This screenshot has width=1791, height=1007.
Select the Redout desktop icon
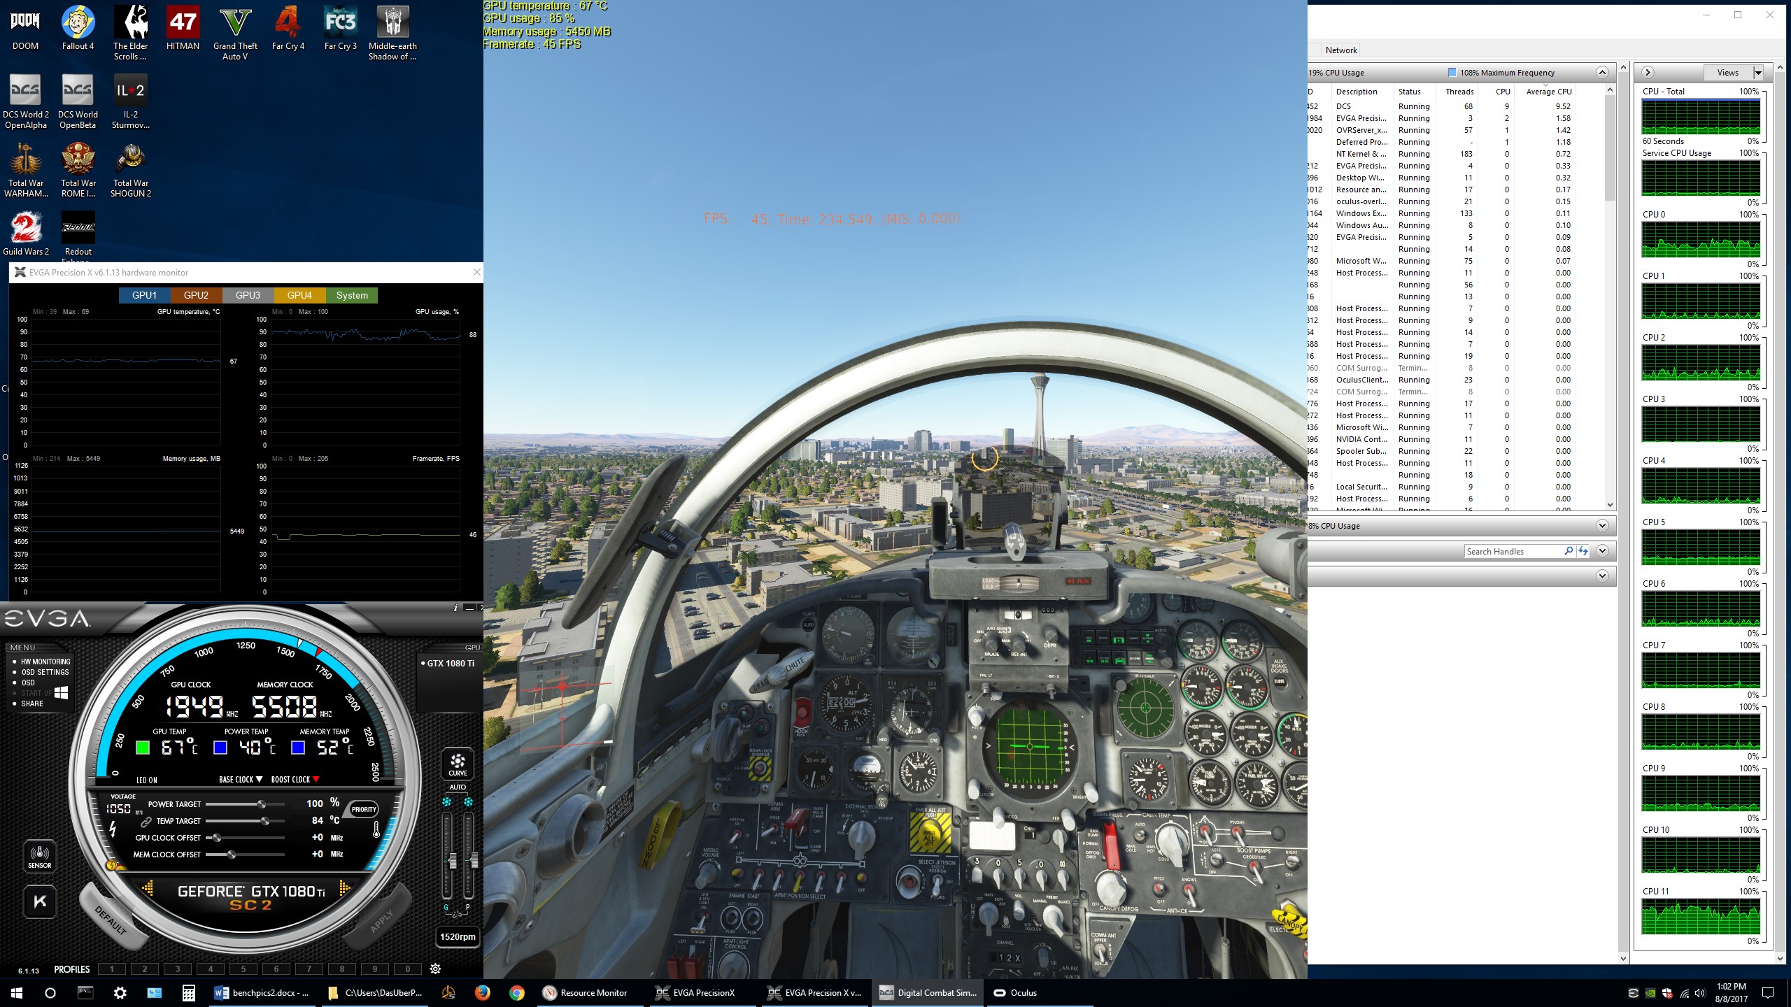pyautogui.click(x=78, y=235)
